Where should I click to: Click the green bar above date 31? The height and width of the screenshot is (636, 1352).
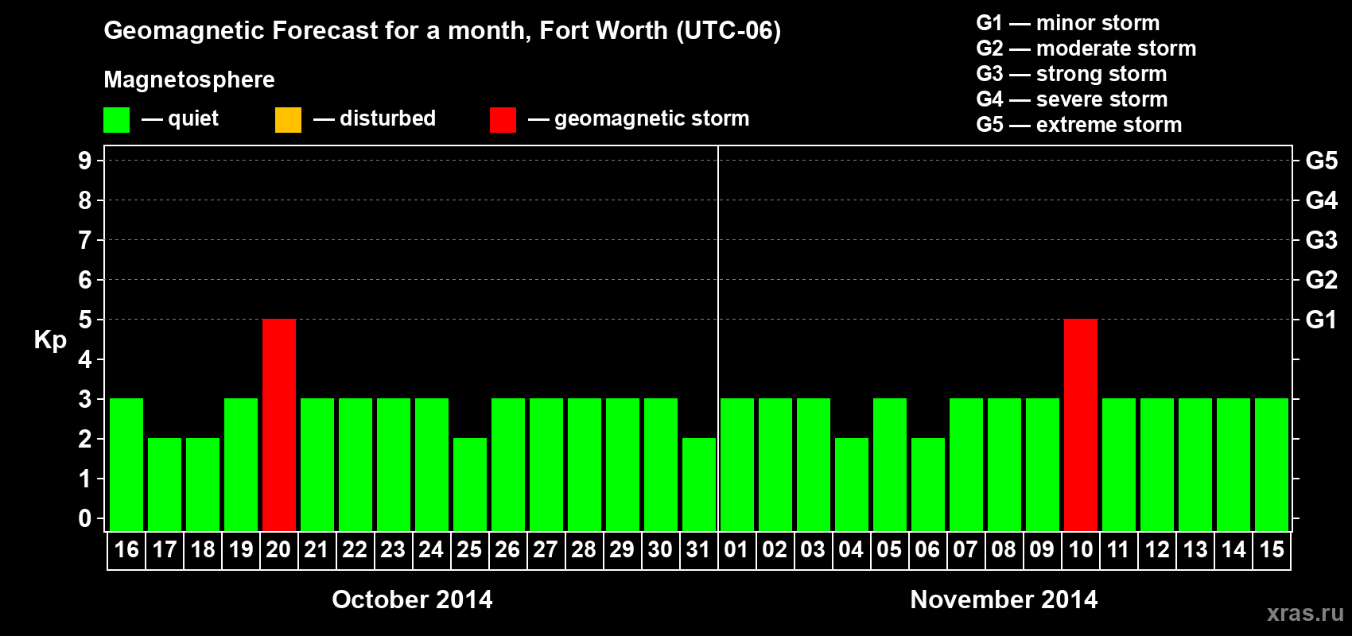[699, 484]
